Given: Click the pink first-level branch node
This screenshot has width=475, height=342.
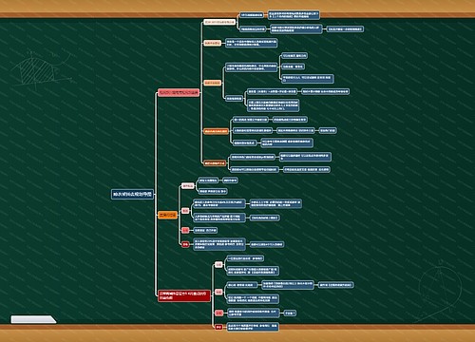Looking at the screenshot, I should 179,92.
